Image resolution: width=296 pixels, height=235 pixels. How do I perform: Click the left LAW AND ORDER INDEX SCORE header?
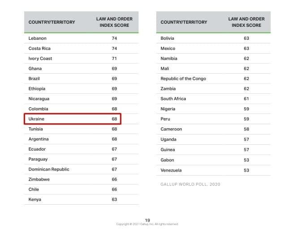pos(114,22)
